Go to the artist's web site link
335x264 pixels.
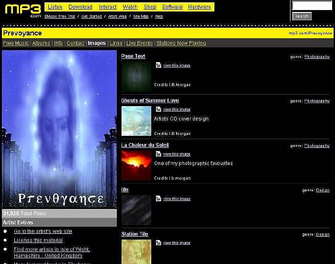43,231
